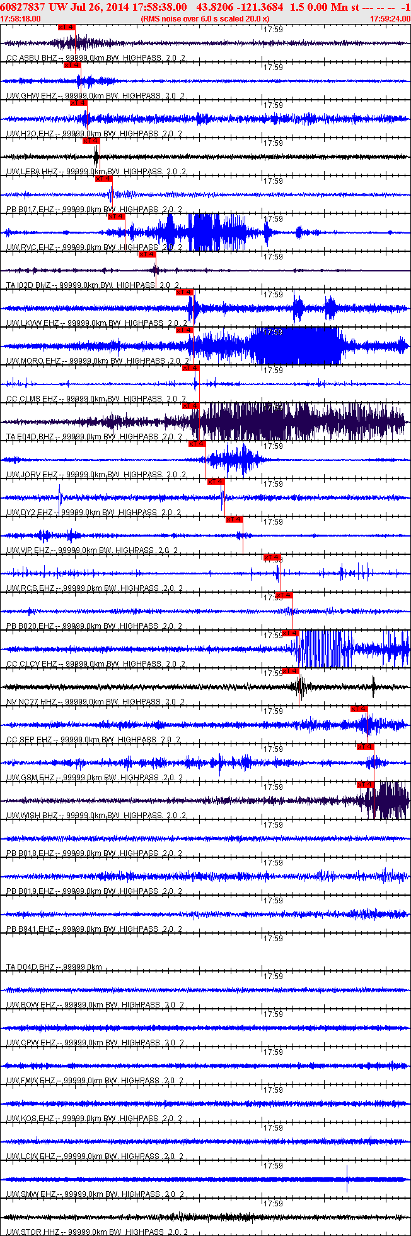Select the UW.LCW EHZ trace label

(95, 1156)
